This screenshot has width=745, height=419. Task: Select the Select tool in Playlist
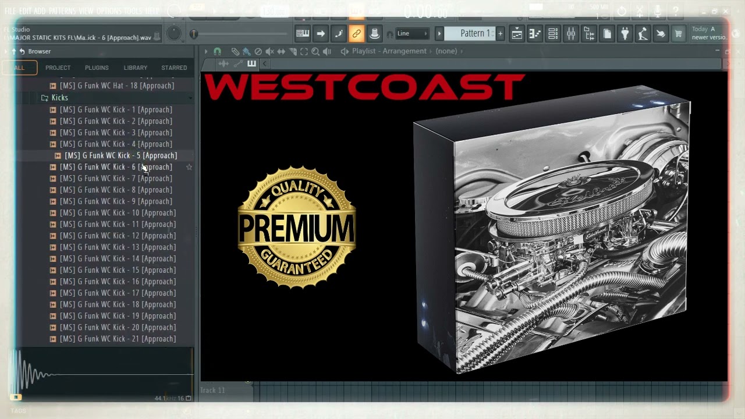pos(304,51)
